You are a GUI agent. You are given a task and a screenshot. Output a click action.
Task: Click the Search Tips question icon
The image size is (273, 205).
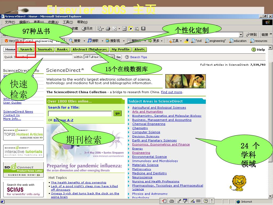pos(127,57)
